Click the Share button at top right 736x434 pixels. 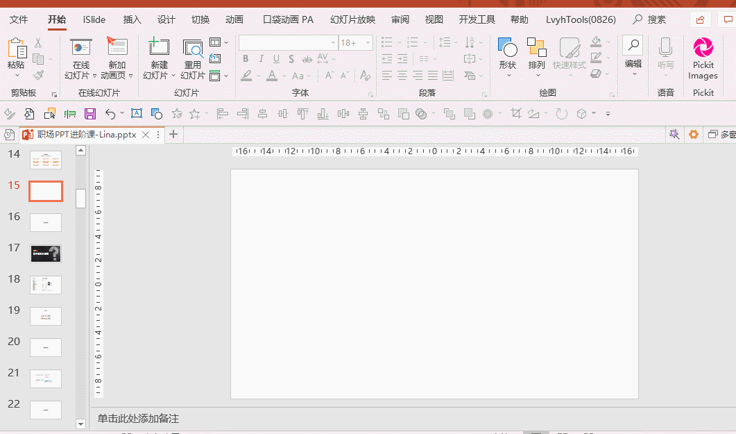pyautogui.click(x=701, y=19)
